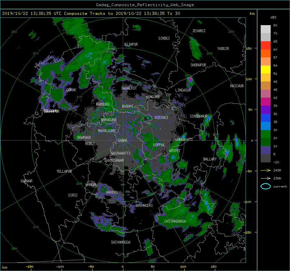Click the 24SR yellow arrow legend icon

tap(266, 170)
